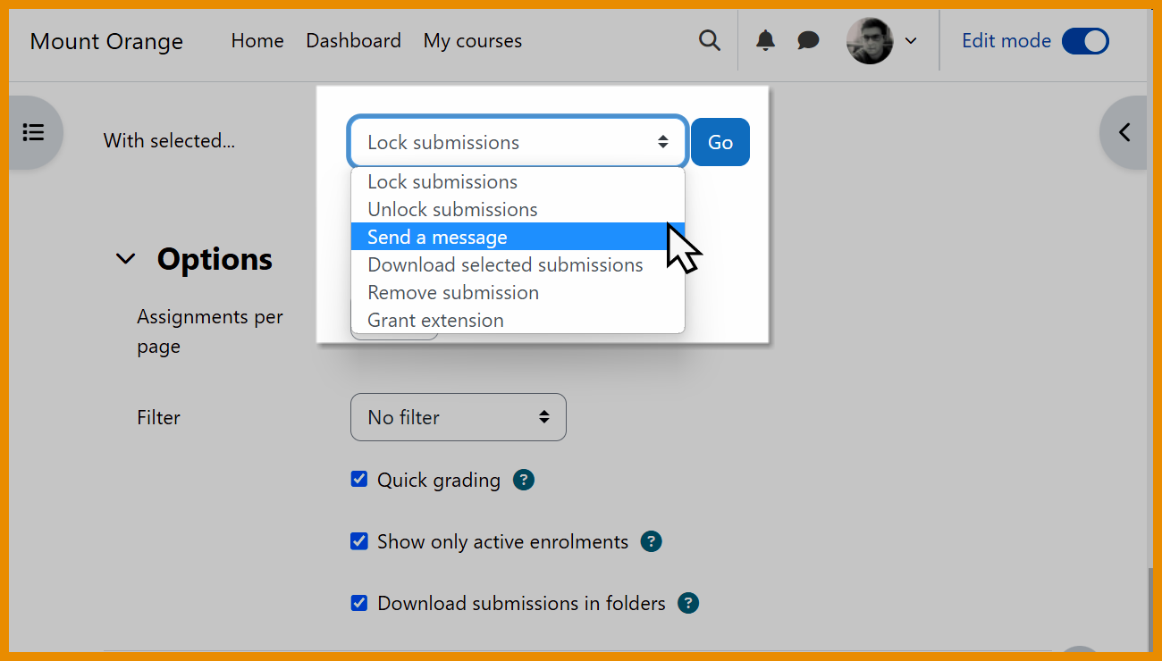
Task: Open the messaging drawer chat icon
Action: click(x=807, y=40)
